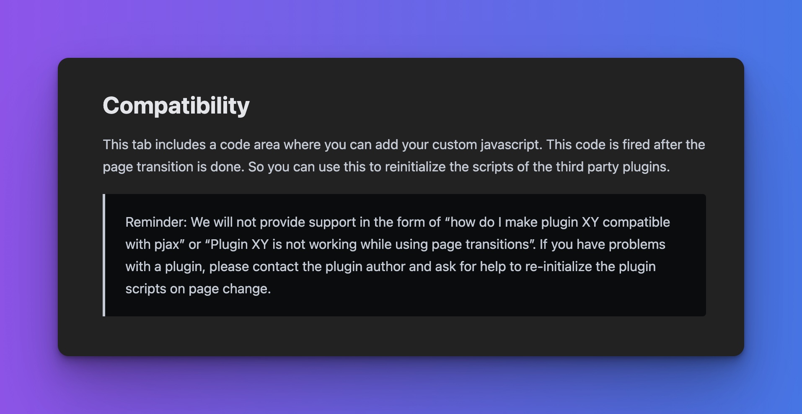The image size is (802, 414).
Task: Click the note box's left border bar
Action: 104,255
